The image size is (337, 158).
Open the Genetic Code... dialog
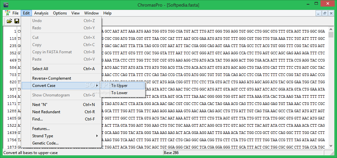61,143
